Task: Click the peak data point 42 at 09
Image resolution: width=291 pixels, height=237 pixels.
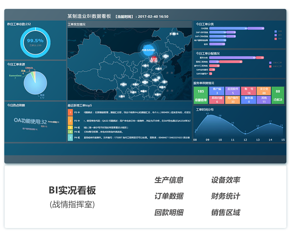Action: tap(208, 115)
